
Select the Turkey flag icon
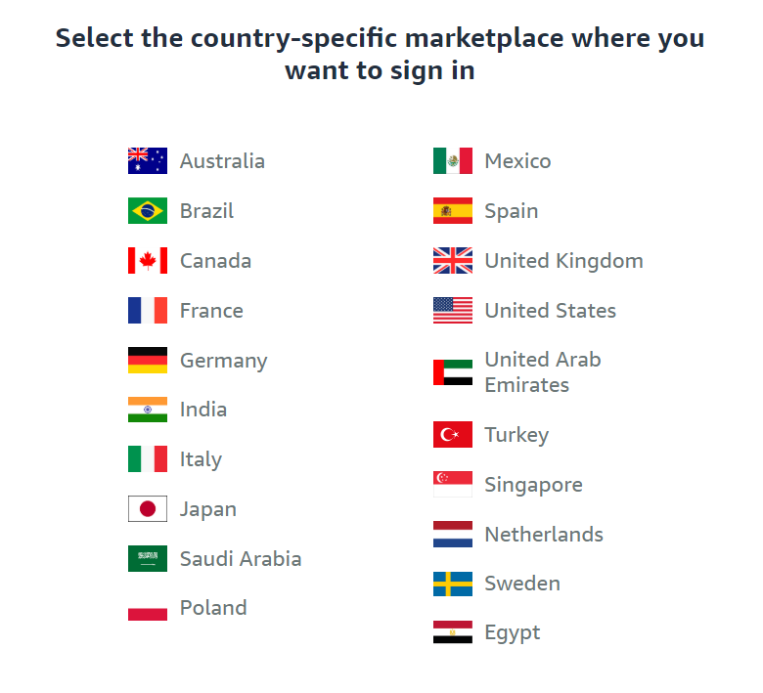(x=453, y=434)
